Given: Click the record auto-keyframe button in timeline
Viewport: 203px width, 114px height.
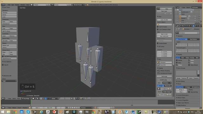Looking at the screenshot, I should pos(95,108).
